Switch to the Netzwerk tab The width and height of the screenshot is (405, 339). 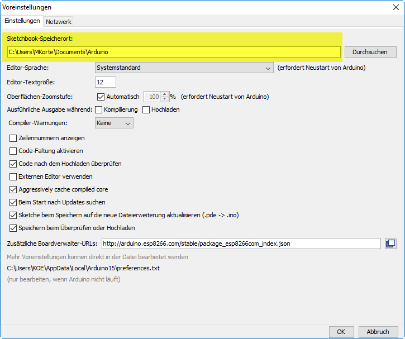(59, 21)
